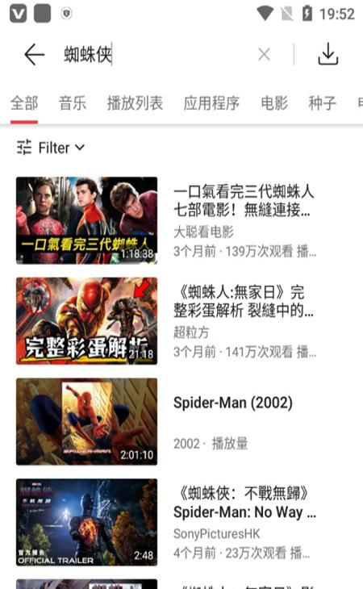This screenshot has height=589, width=363.
Task: Tap the battery status icon
Action: tap(307, 14)
